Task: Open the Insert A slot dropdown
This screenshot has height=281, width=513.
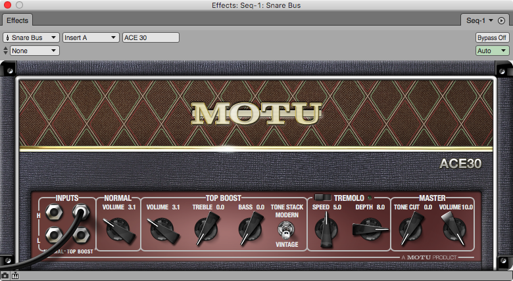Action: coord(90,37)
